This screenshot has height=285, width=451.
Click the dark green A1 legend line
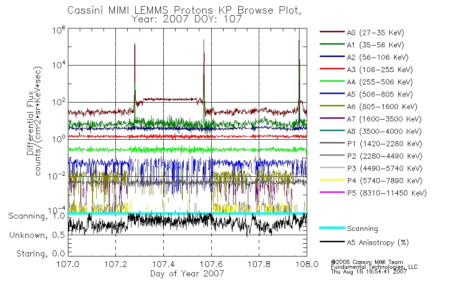332,44
